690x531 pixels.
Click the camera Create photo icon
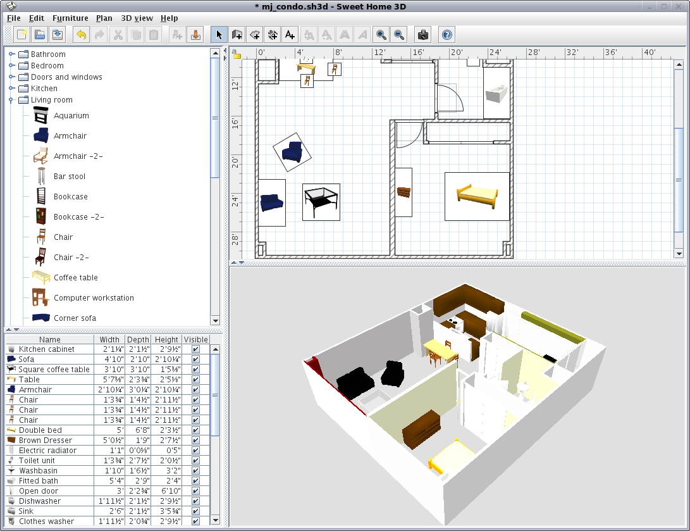coord(422,35)
